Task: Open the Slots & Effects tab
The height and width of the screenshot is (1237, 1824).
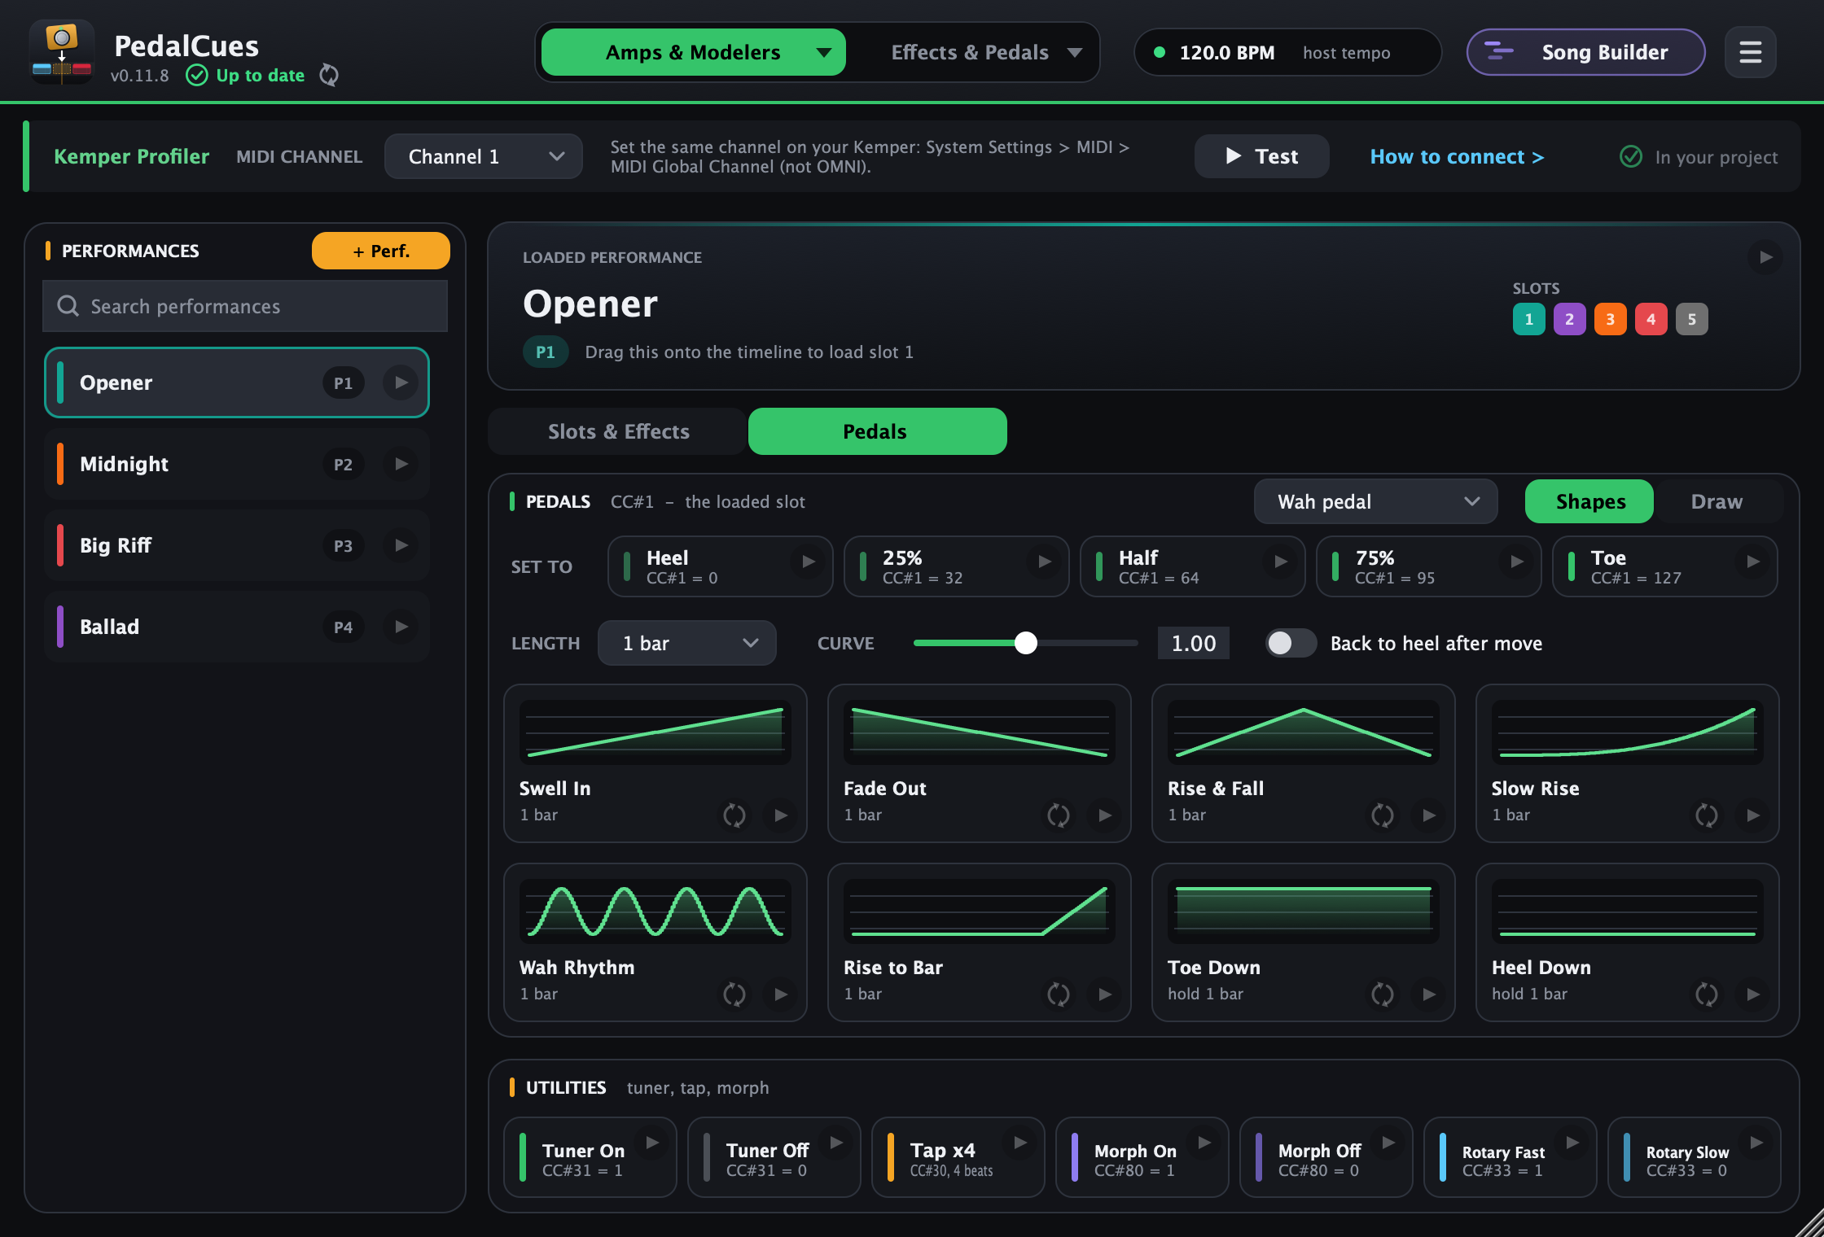Action: coord(617,431)
